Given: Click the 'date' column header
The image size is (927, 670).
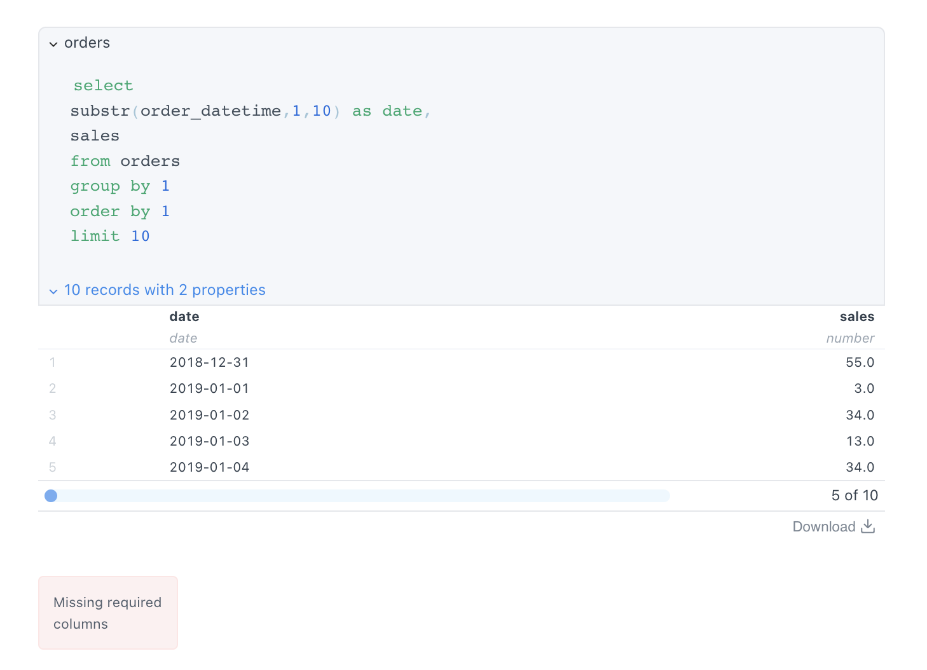Looking at the screenshot, I should tap(184, 317).
